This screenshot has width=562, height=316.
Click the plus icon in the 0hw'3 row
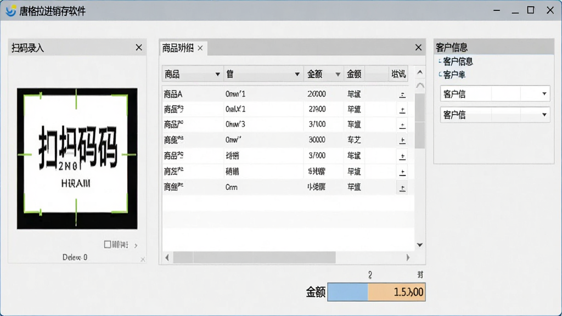pyautogui.click(x=402, y=126)
